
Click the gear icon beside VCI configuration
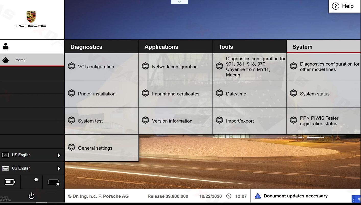[72, 66]
